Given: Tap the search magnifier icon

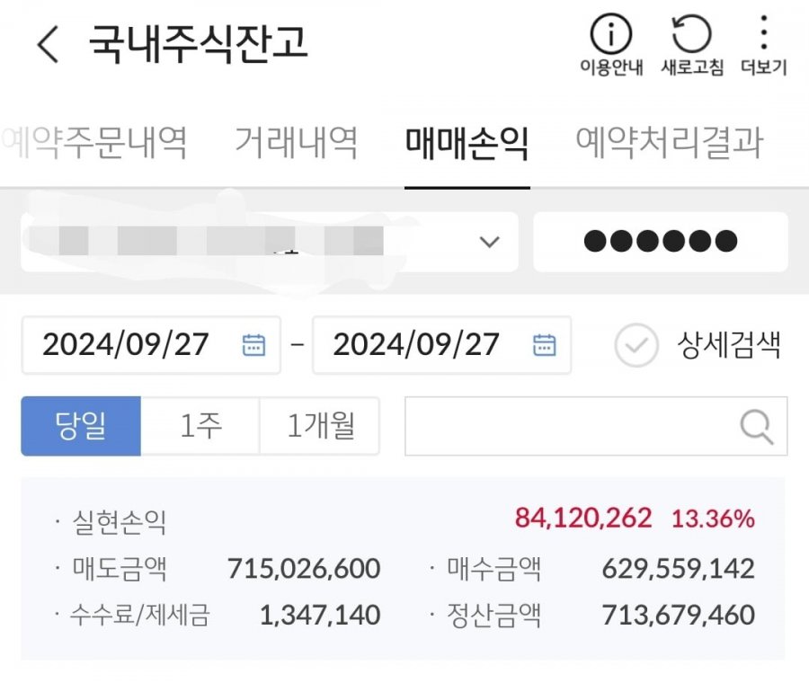Looking at the screenshot, I should click(x=758, y=426).
